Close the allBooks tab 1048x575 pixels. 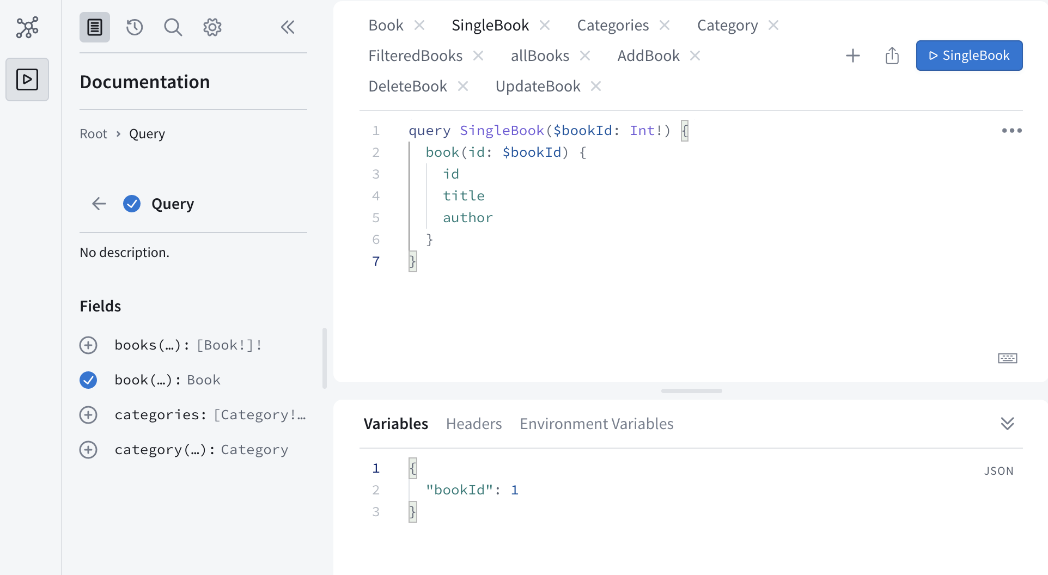click(585, 56)
